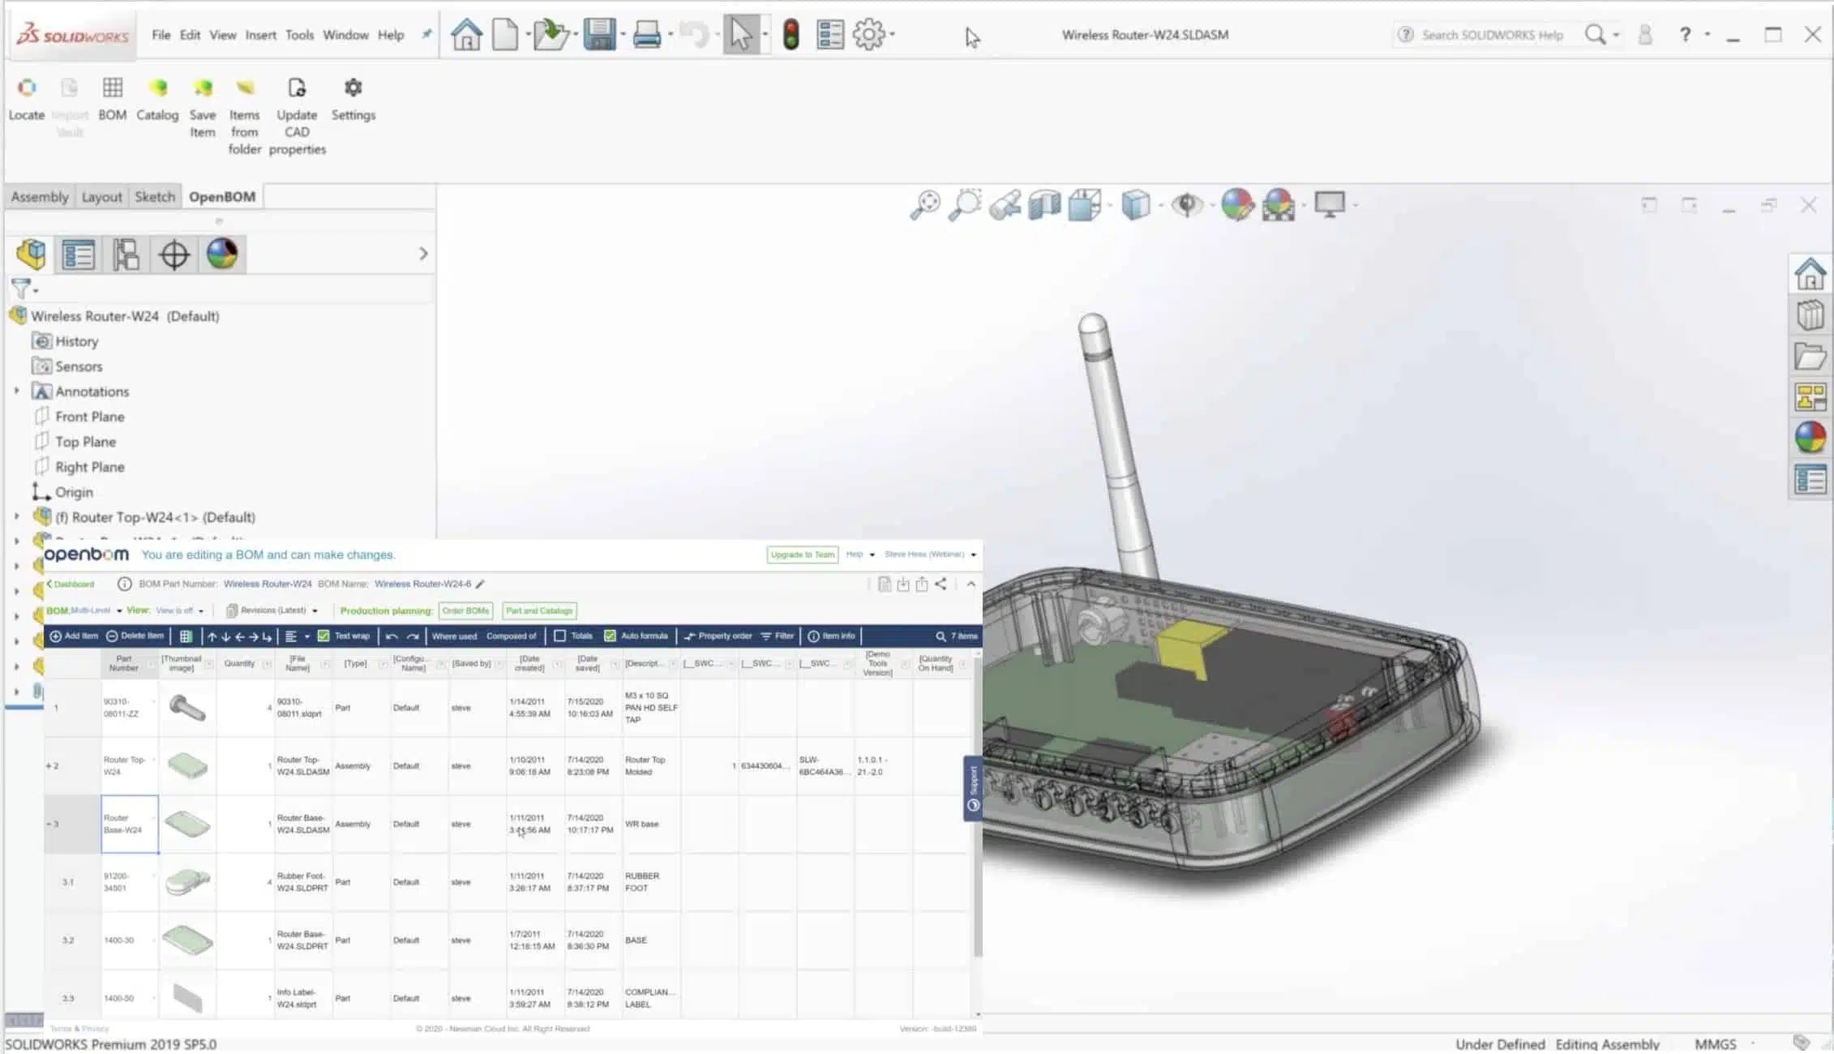This screenshot has height=1054, width=1834.
Task: Select the ConfigurationManager tab icon
Action: (x=126, y=255)
